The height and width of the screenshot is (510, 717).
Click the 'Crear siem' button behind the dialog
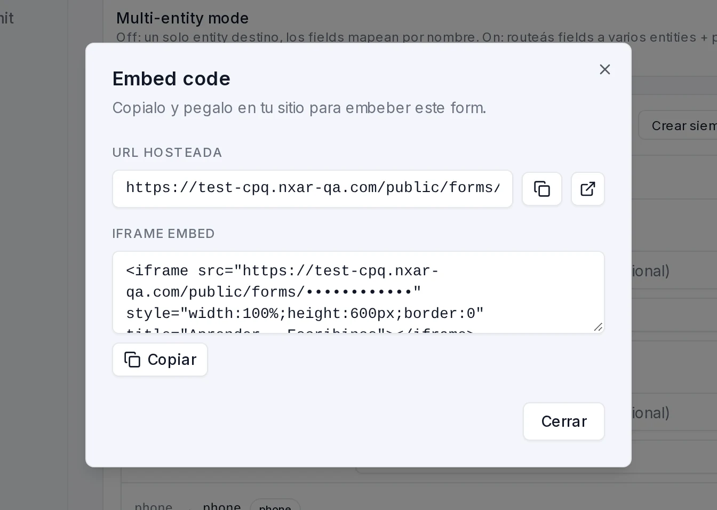coord(678,125)
